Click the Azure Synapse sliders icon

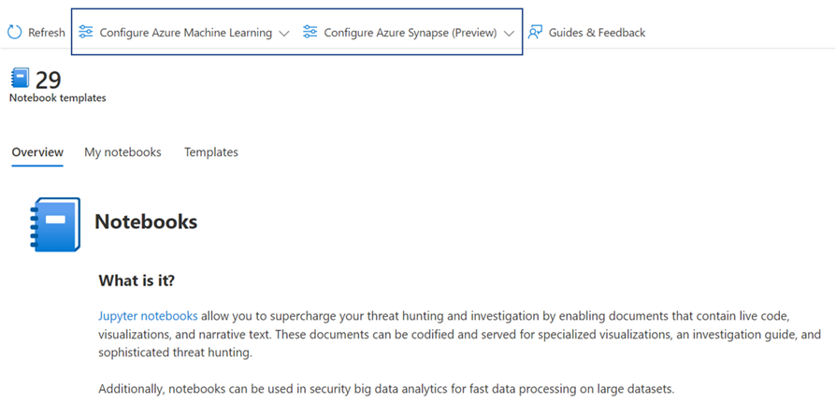[310, 33]
